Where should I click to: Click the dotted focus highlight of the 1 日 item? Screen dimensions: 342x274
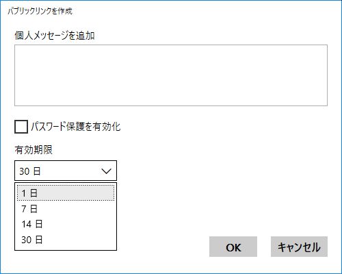(x=66, y=193)
